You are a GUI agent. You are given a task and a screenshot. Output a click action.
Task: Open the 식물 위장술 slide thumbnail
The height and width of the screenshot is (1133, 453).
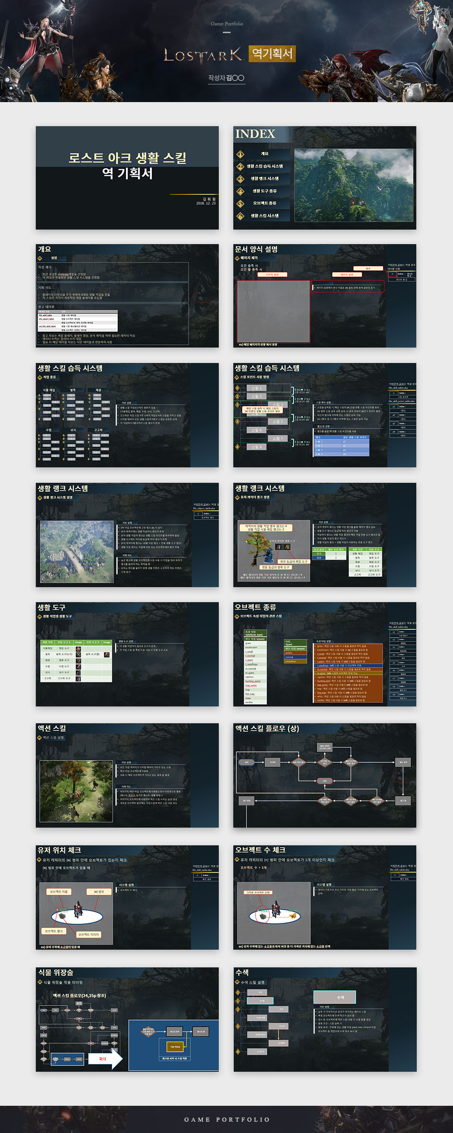[127, 1020]
